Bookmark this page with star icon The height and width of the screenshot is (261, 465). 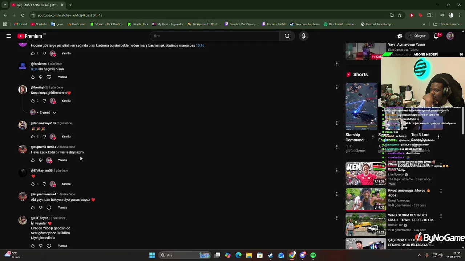(400, 15)
